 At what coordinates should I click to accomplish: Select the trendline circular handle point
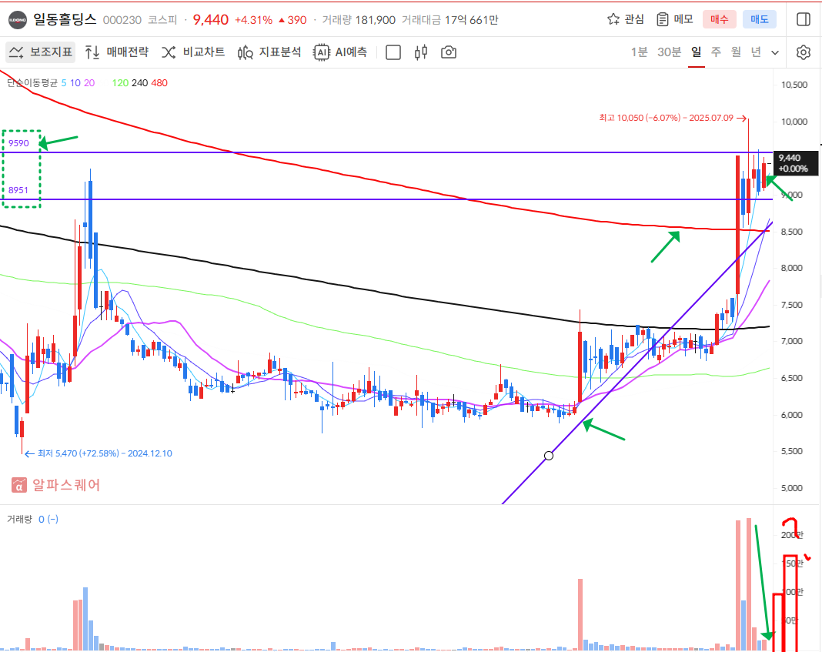coord(549,456)
